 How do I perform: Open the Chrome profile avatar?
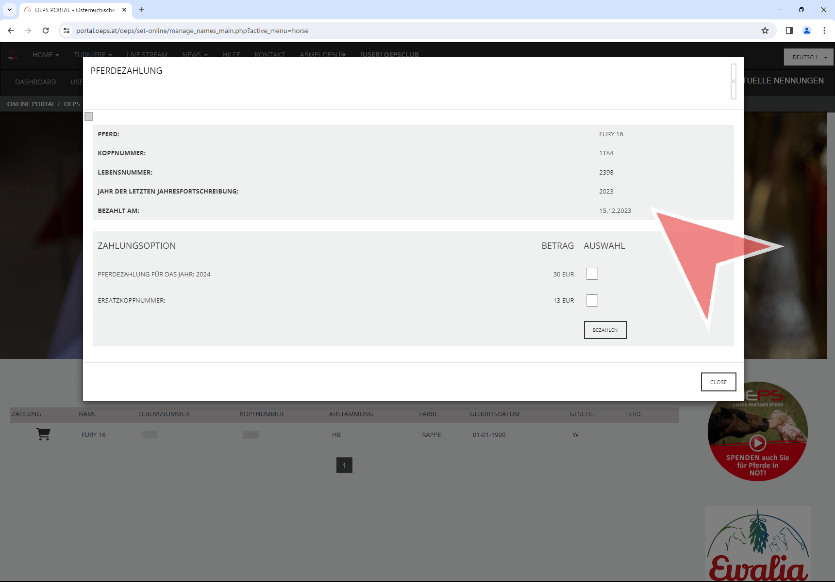click(806, 31)
